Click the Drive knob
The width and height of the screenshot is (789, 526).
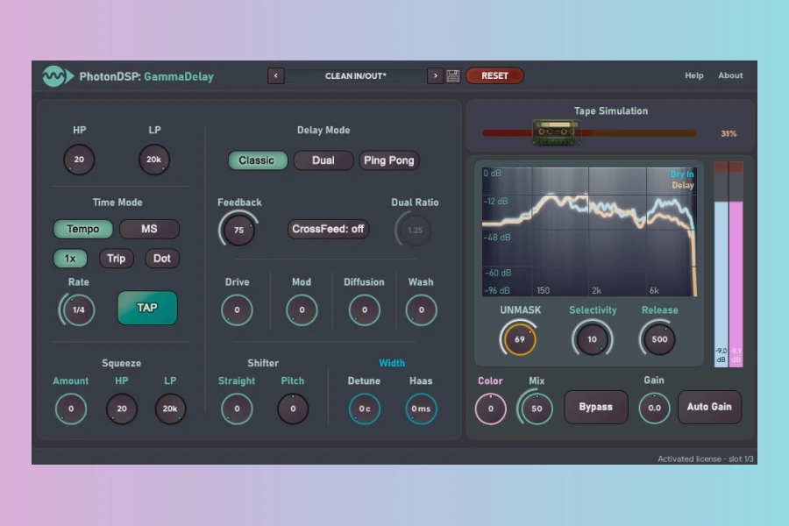(237, 310)
